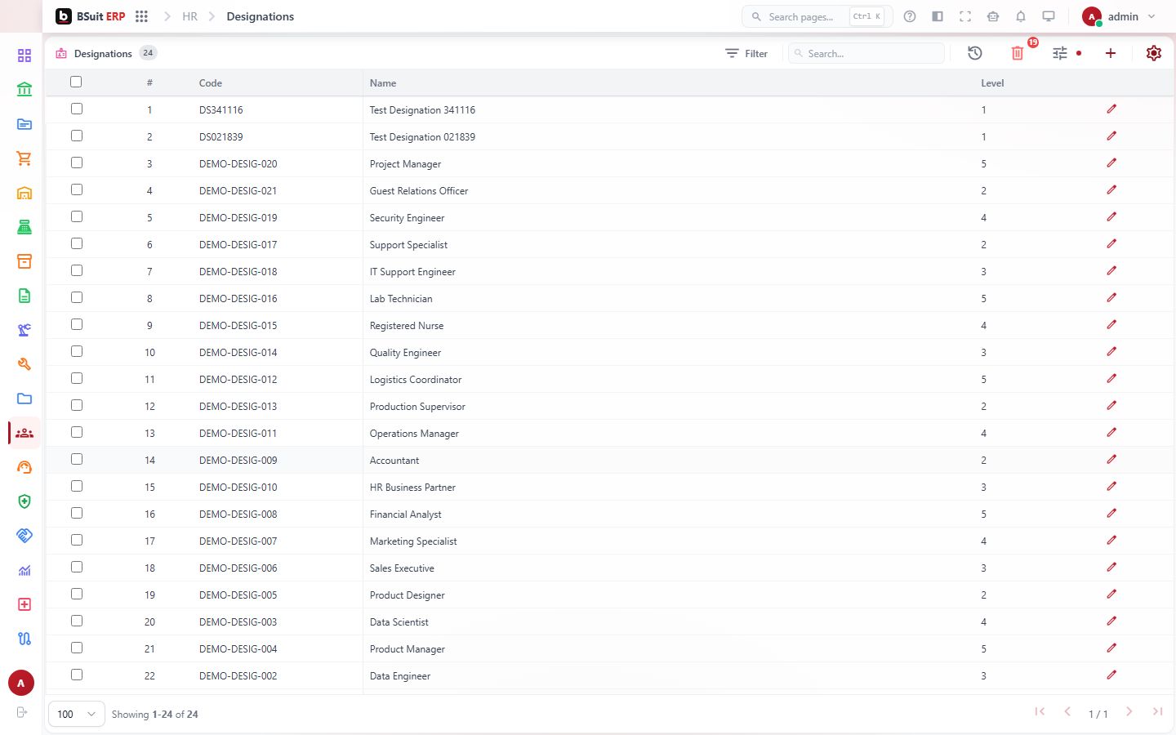This screenshot has width=1176, height=735.
Task: Open the dashboard grid sidebar icon
Action: [x=24, y=56]
